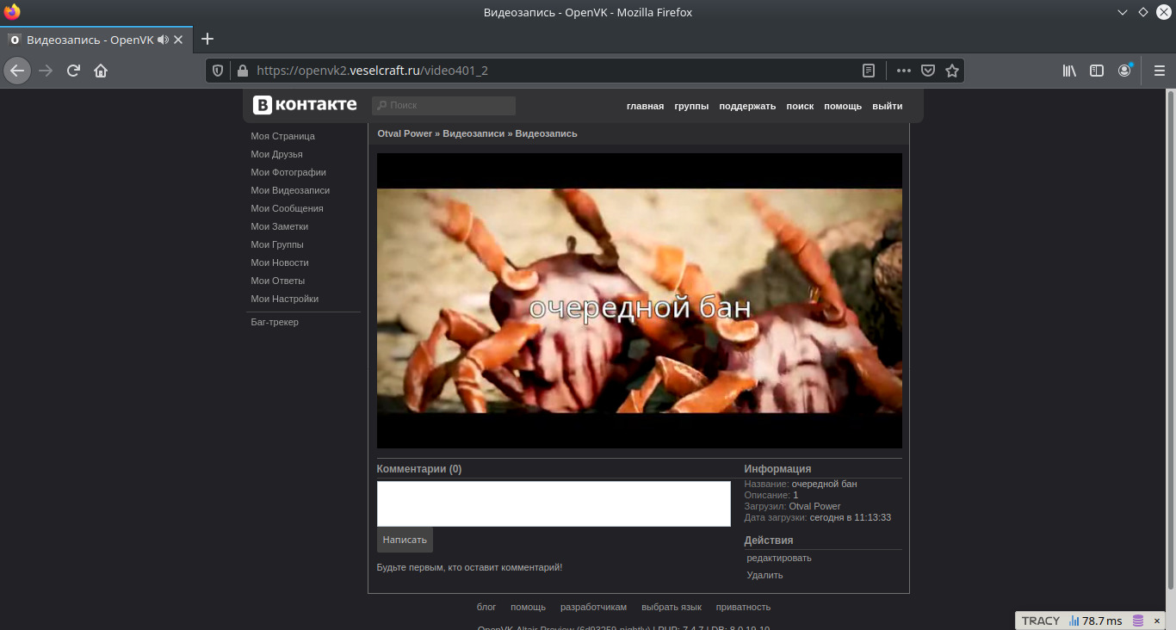
Task: Log out via выйти link
Action: [887, 106]
